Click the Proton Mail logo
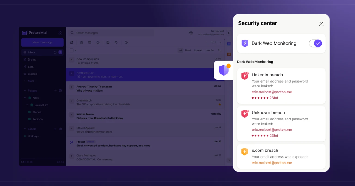 pos(35,33)
